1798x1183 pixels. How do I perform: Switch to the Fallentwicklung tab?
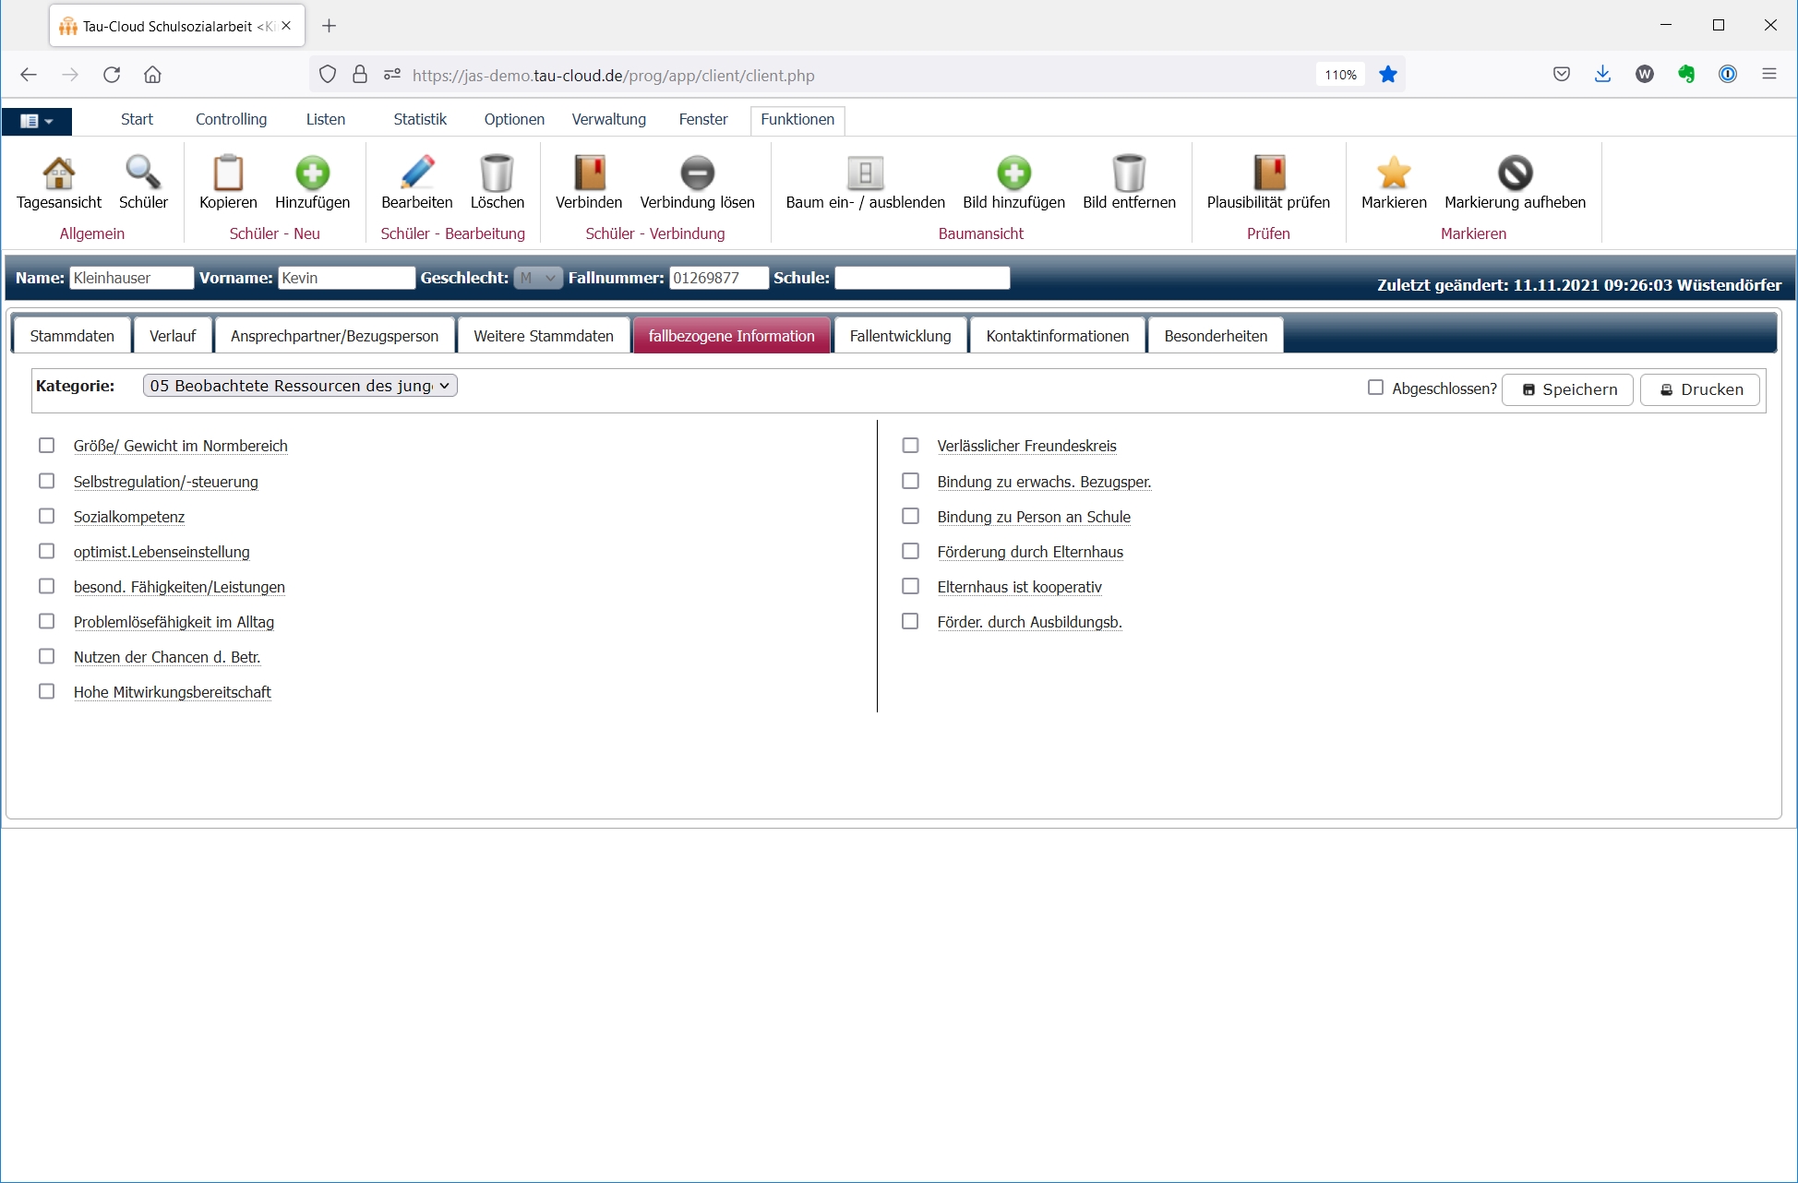coord(900,336)
